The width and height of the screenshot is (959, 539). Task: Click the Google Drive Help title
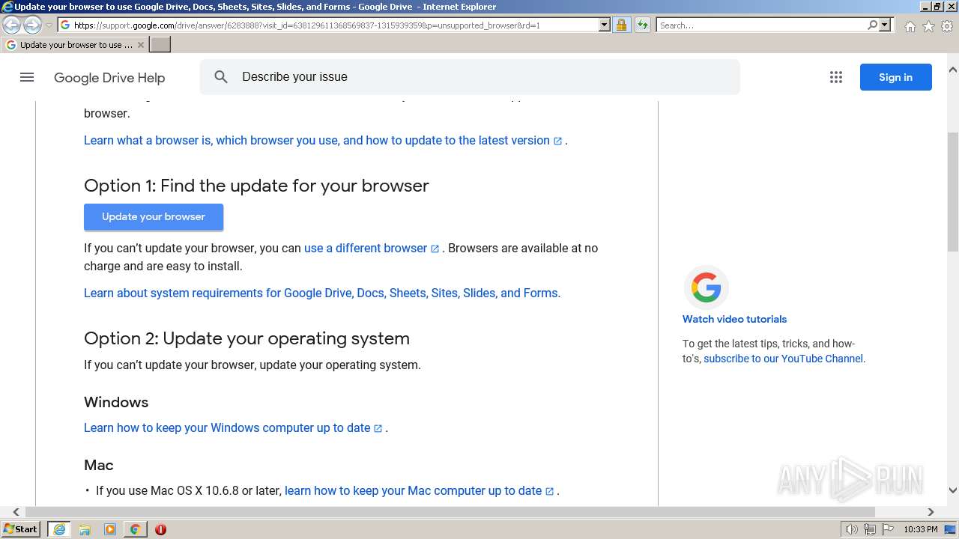[x=109, y=78]
